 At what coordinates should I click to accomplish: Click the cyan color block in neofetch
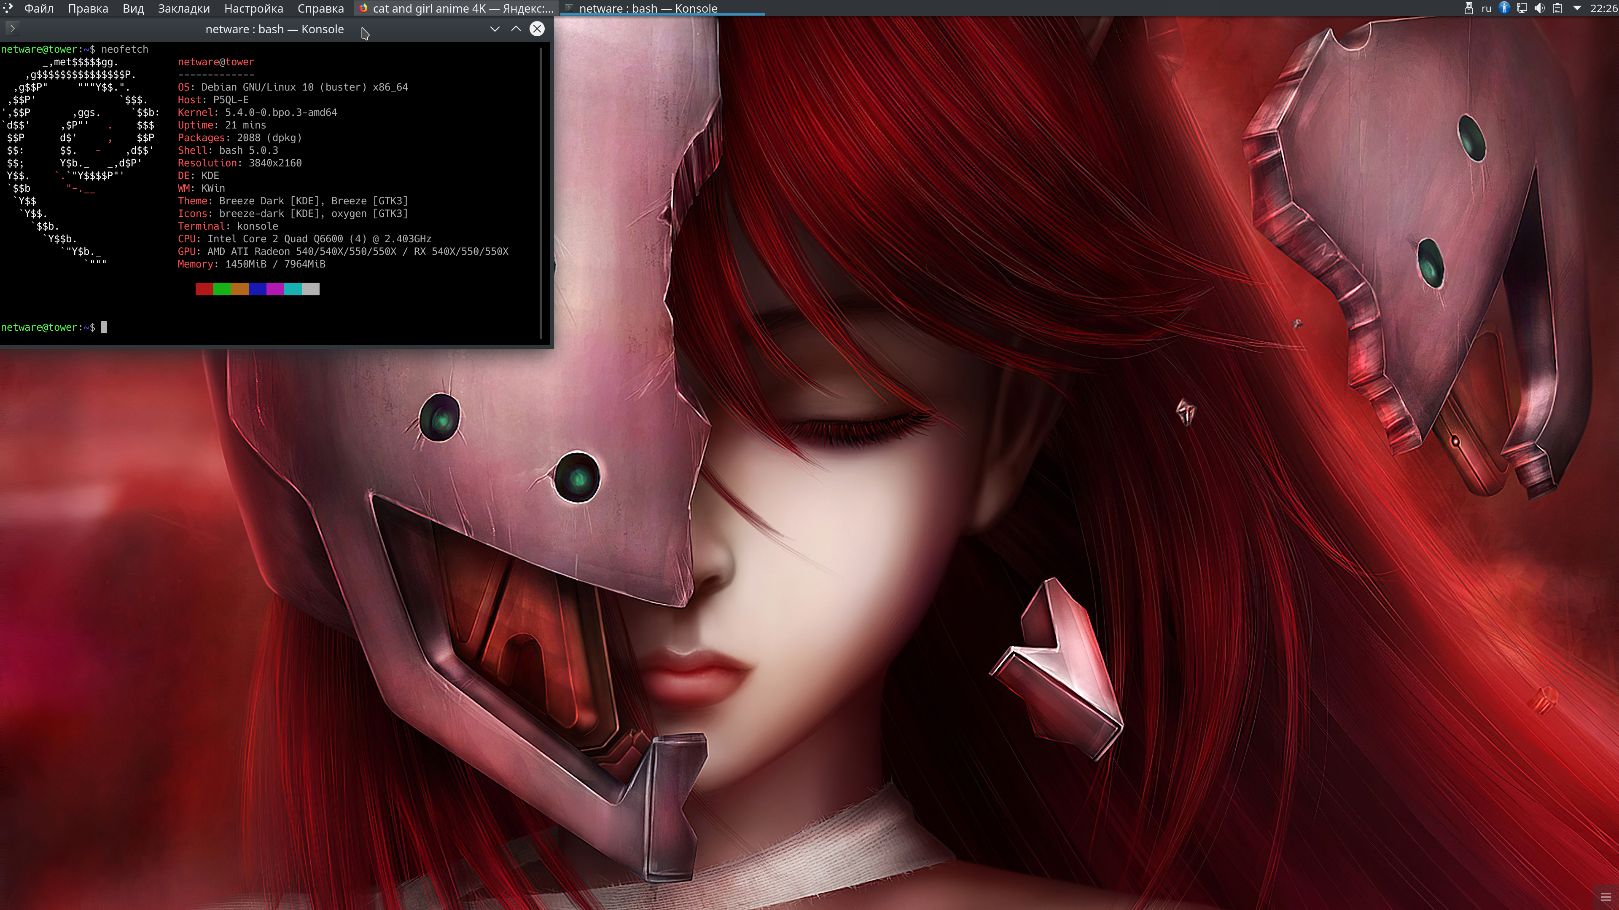click(293, 289)
